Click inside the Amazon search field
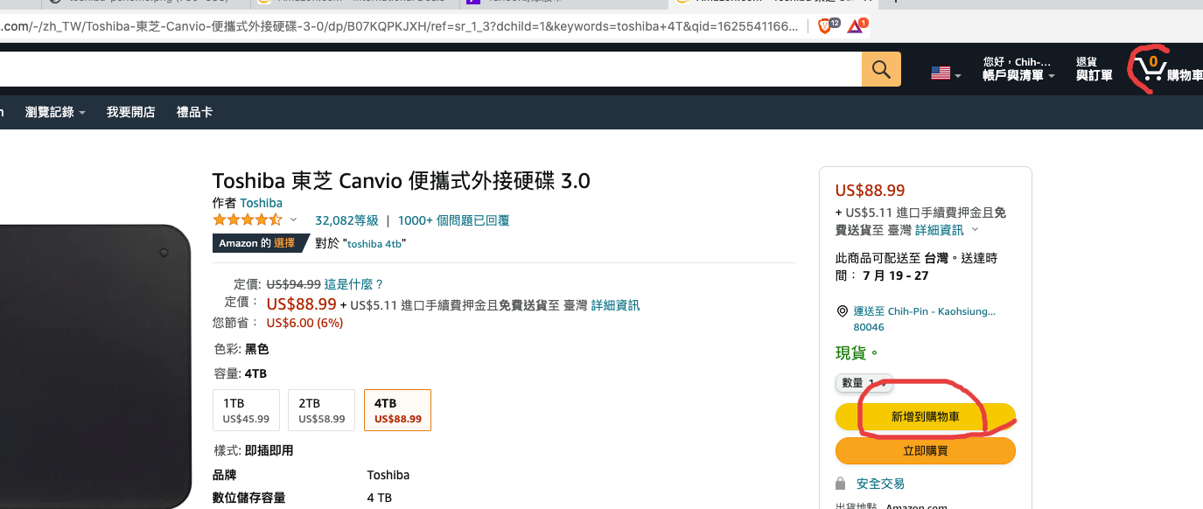 coord(429,69)
